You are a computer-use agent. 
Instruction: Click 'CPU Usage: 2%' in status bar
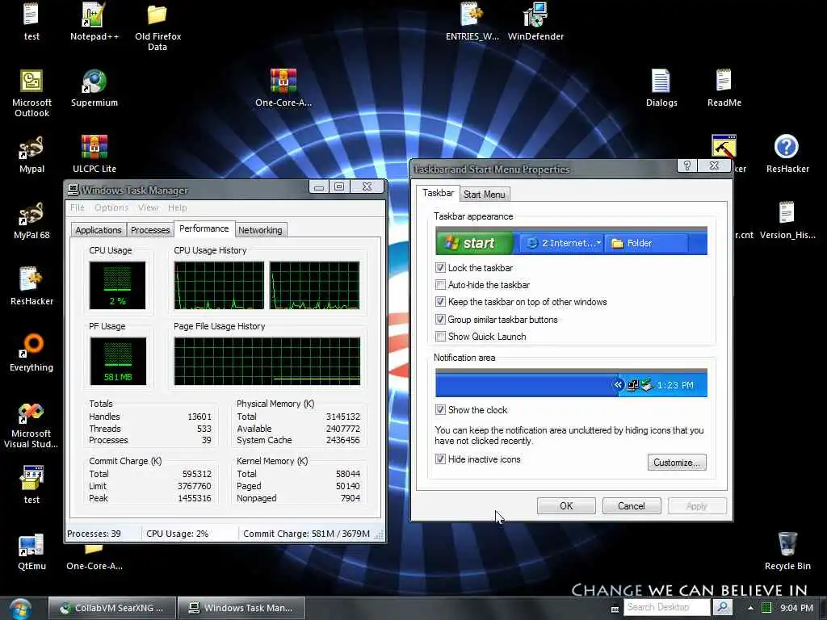click(x=177, y=534)
